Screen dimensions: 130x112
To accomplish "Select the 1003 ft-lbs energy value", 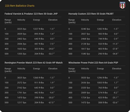I will 102,83.
